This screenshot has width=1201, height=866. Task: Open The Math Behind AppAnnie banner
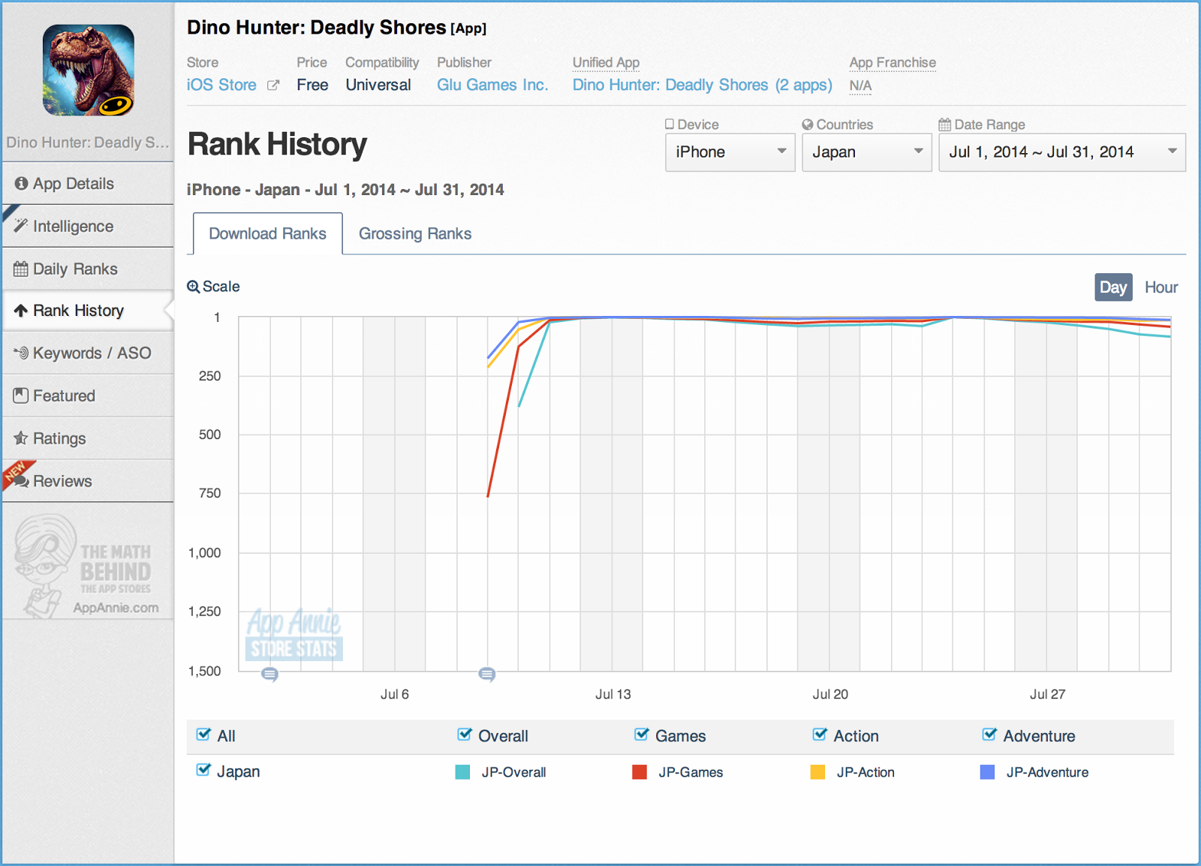coord(88,567)
